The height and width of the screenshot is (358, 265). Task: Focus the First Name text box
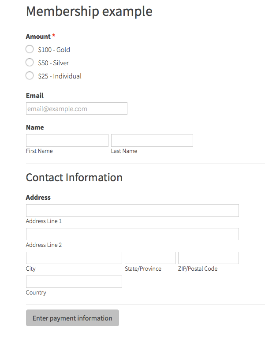[x=67, y=140]
